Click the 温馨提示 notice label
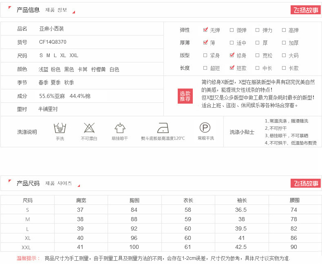The image size is (322, 264). 28,258
